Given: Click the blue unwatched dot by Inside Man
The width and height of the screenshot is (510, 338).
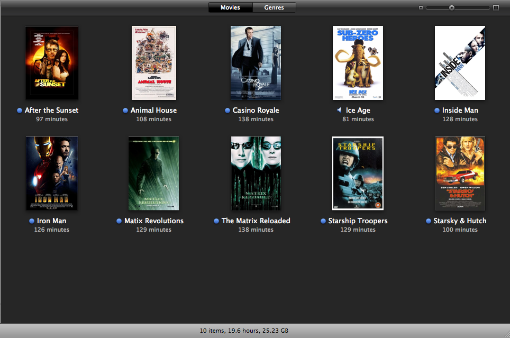Looking at the screenshot, I should (437, 111).
